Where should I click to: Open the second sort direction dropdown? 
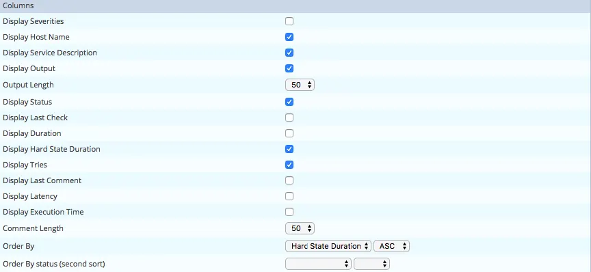pos(371,264)
